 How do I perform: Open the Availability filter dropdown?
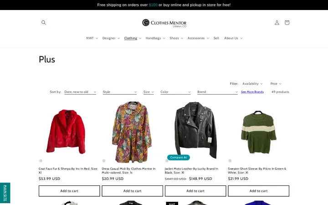point(252,84)
